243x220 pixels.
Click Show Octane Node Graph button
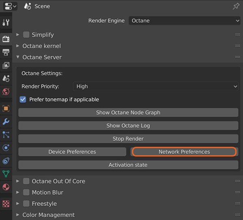point(128,112)
